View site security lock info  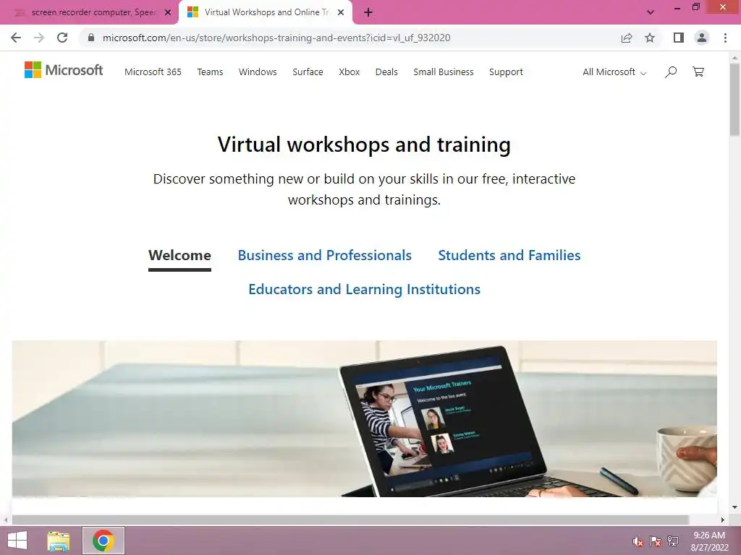91,38
